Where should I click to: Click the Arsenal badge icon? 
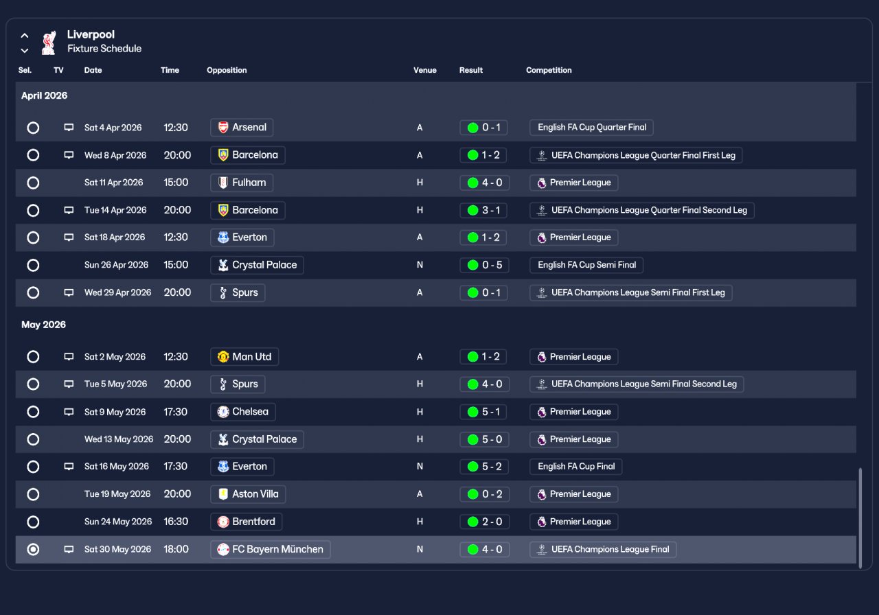(x=223, y=128)
